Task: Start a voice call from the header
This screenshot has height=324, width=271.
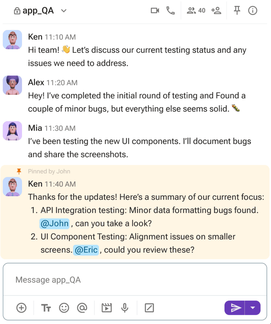Action: coord(171,10)
